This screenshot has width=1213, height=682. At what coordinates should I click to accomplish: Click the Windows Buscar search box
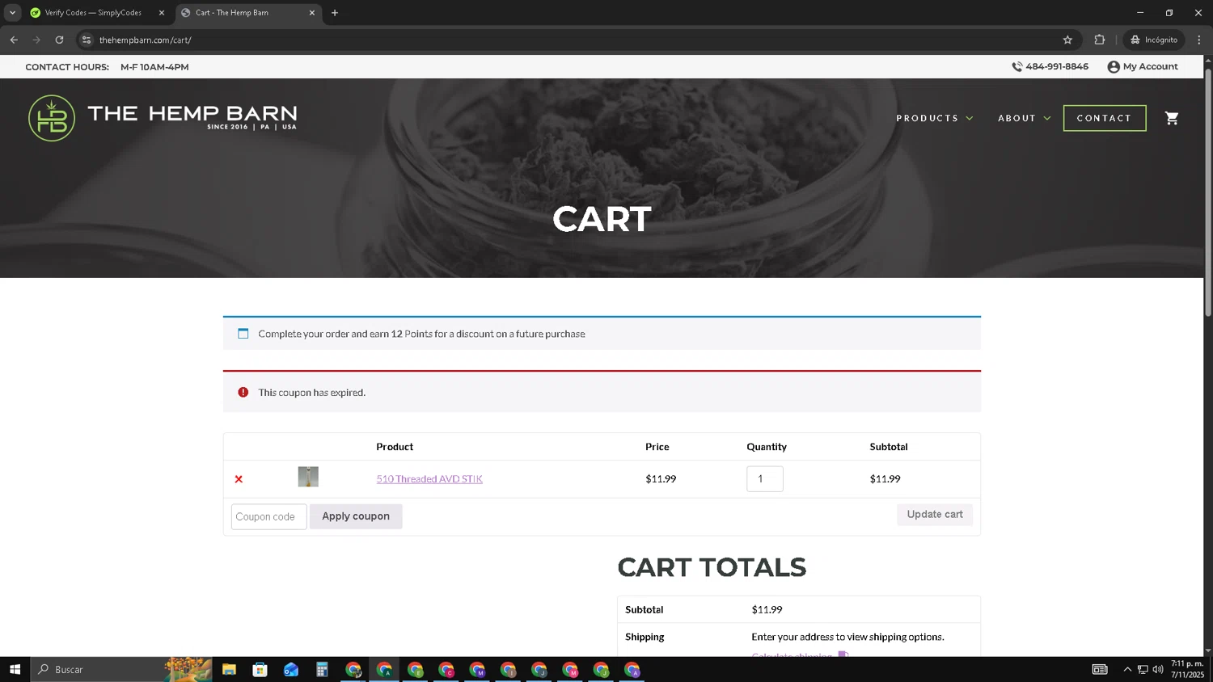121,669
